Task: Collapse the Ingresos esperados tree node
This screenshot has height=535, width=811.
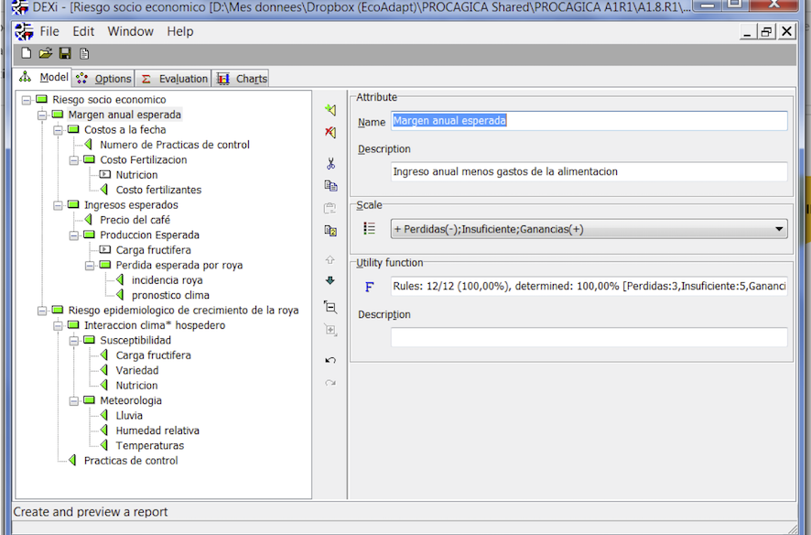Action: [x=58, y=205]
